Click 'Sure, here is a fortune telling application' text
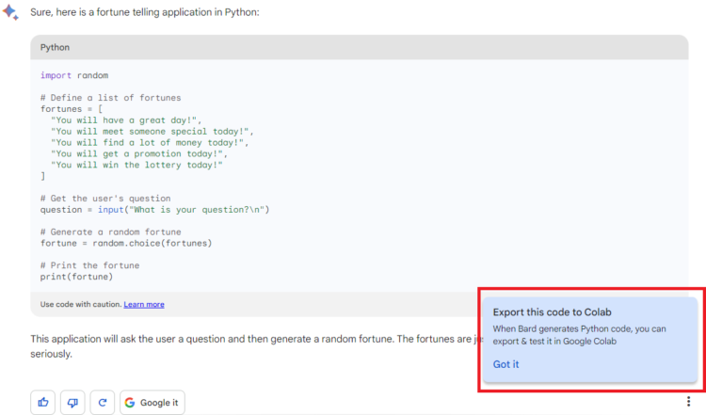706x415 pixels. pos(145,12)
